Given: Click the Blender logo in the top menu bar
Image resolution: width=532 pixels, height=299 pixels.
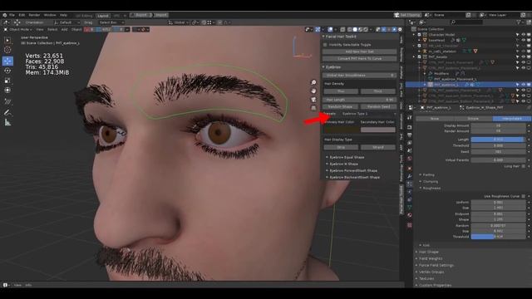Looking at the screenshot, I should (x=4, y=15).
